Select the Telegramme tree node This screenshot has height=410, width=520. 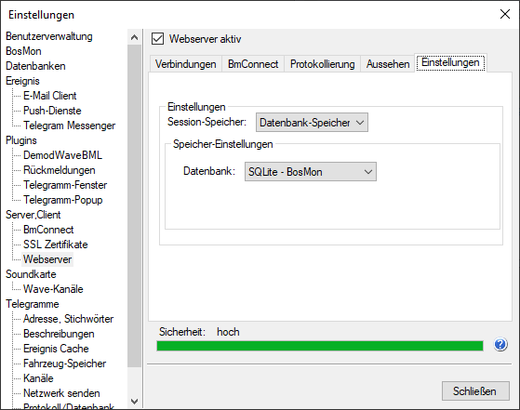pyautogui.click(x=33, y=304)
